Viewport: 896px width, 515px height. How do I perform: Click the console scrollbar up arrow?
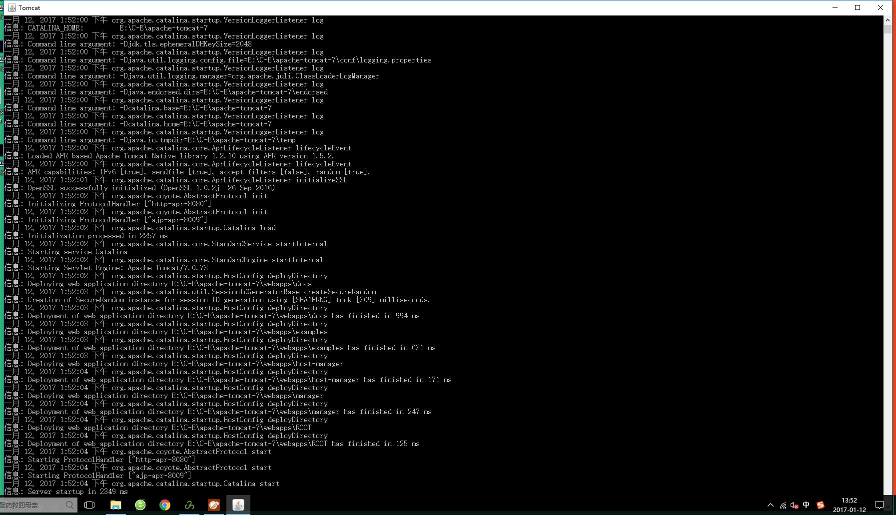point(888,20)
